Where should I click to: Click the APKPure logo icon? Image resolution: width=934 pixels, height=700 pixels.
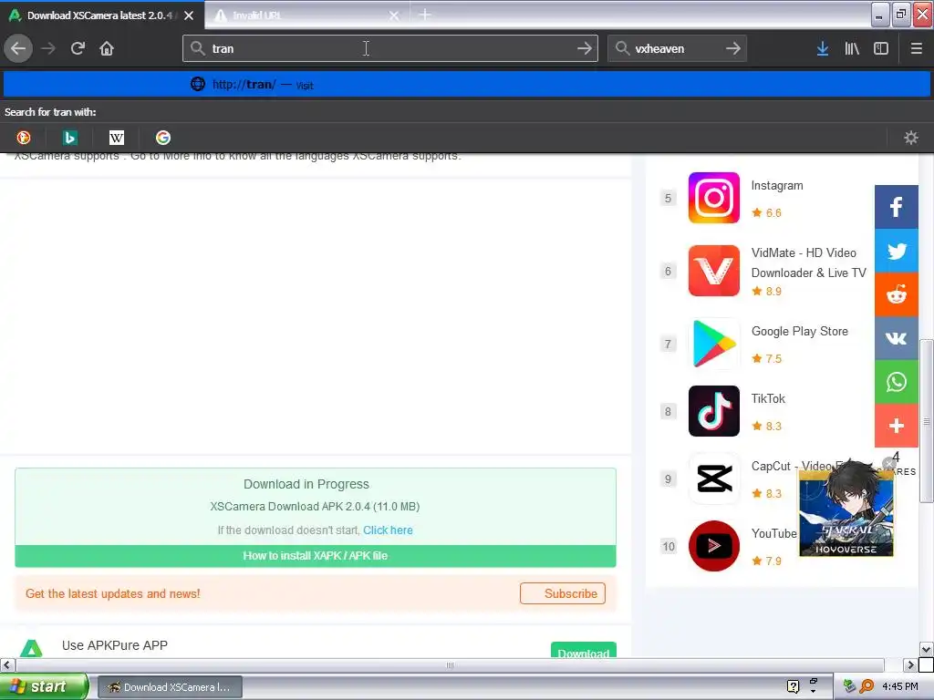pos(31,648)
